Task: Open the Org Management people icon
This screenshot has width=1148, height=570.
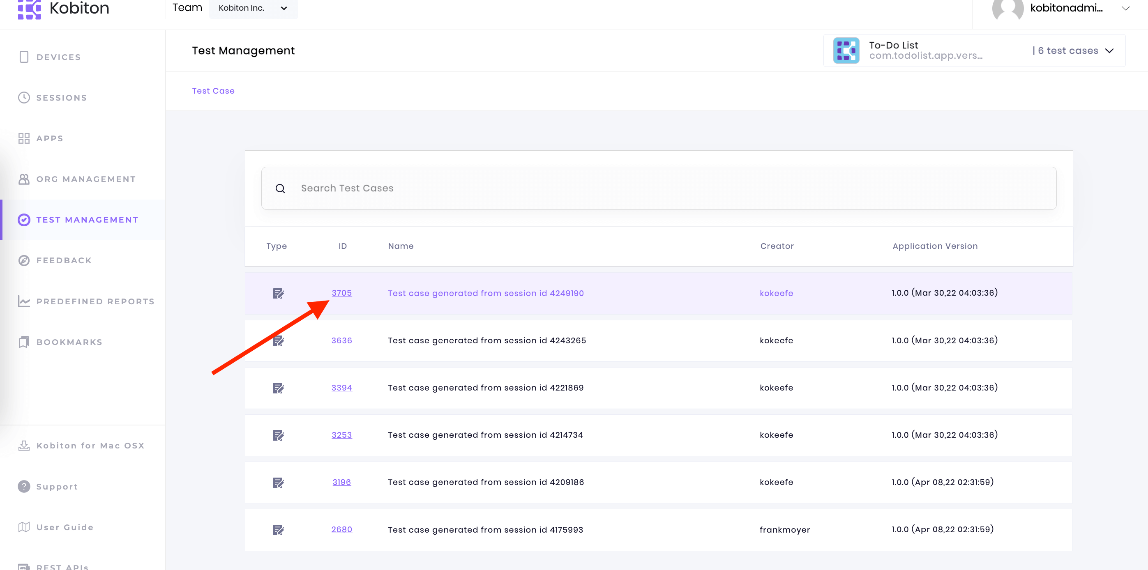Action: 24,179
